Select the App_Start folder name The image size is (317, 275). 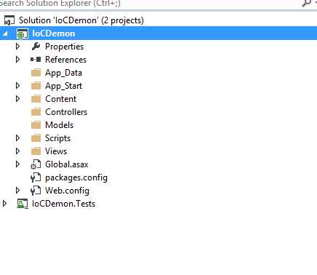click(x=63, y=86)
